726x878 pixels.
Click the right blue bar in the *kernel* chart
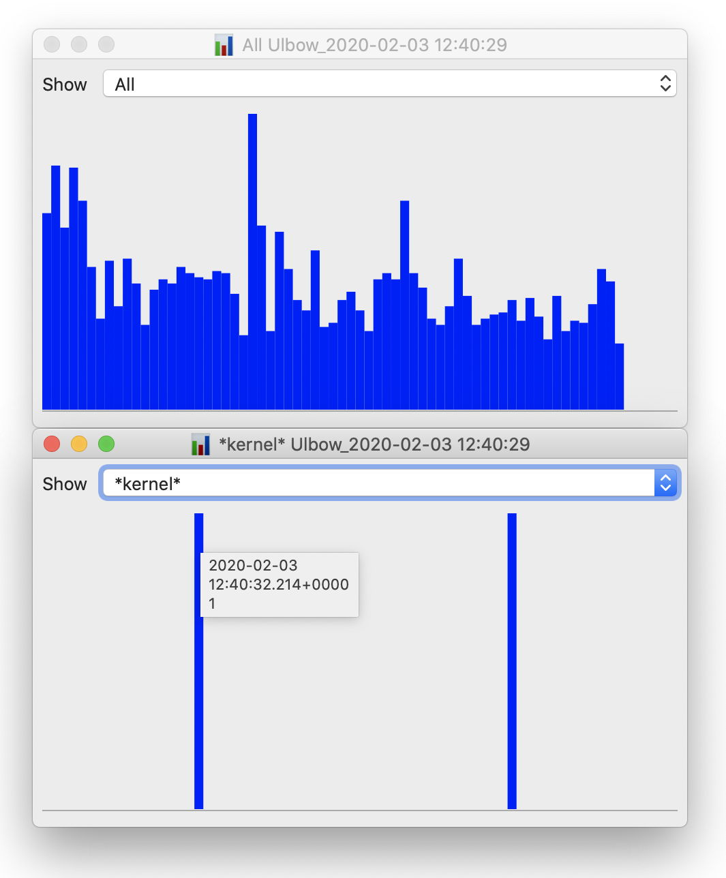[512, 661]
